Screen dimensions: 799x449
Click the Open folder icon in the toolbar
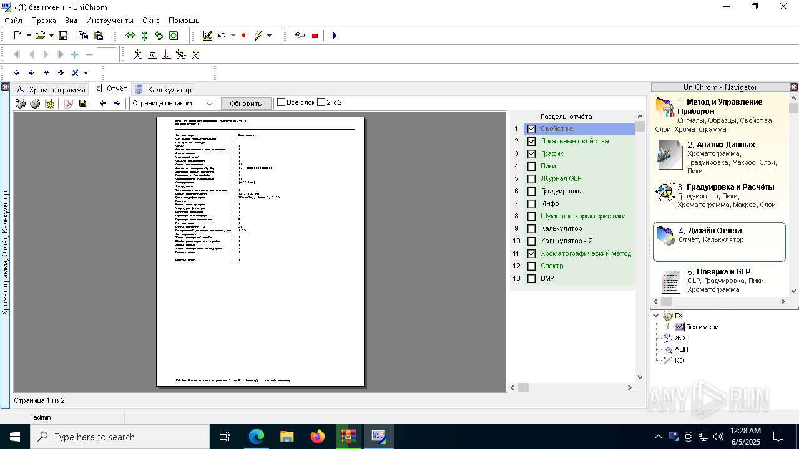click(40, 36)
